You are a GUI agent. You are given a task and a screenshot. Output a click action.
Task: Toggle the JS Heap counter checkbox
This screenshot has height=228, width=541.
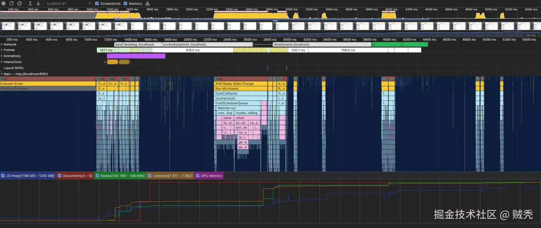3,176
